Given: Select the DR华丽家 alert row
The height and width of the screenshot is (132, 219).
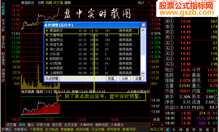Looking at the screenshot, I should [x=92, y=68].
